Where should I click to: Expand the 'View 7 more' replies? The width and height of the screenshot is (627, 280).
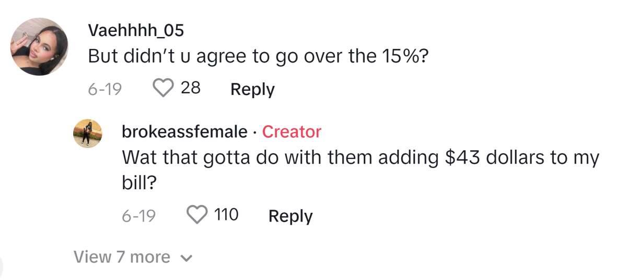pos(122,257)
